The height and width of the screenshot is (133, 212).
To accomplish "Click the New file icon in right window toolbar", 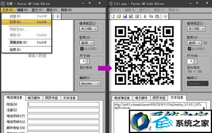I will (113, 16).
